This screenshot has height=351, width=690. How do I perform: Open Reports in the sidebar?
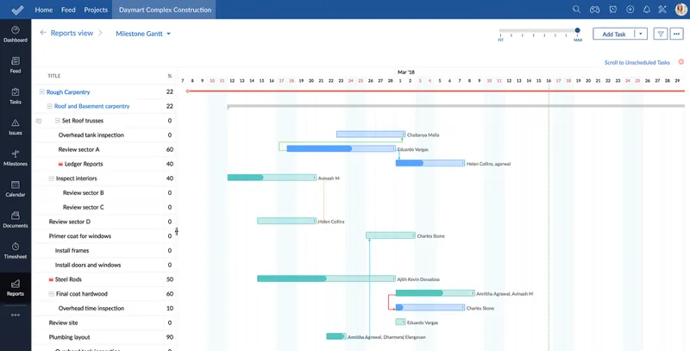(x=16, y=288)
